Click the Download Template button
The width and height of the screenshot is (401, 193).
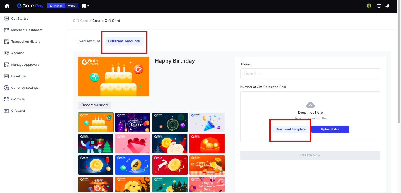pyautogui.click(x=291, y=129)
